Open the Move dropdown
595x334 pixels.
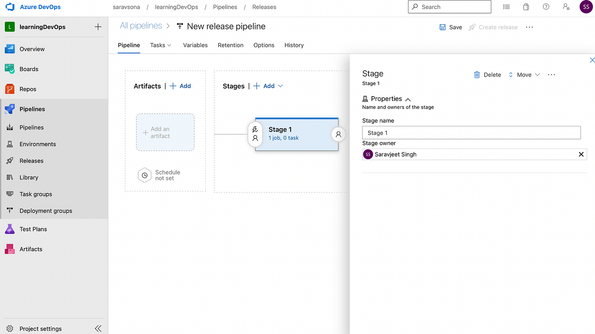coord(538,74)
